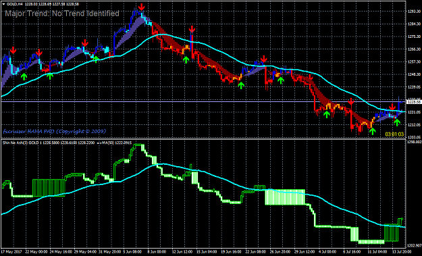Click the green buy arrow near 26 Jun 20:00
This screenshot has width=422, height=256.
click(281, 80)
